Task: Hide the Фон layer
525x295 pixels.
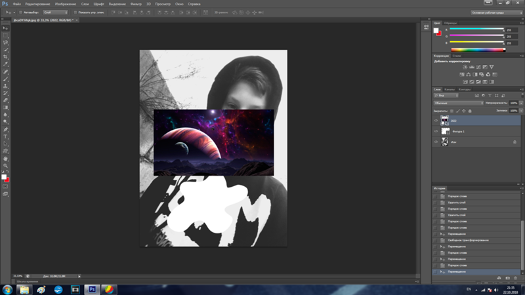Action: (436, 142)
